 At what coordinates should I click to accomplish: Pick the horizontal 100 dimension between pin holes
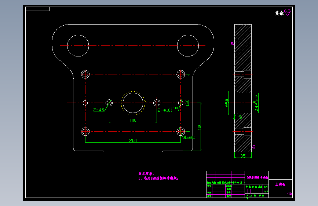tap(133, 120)
